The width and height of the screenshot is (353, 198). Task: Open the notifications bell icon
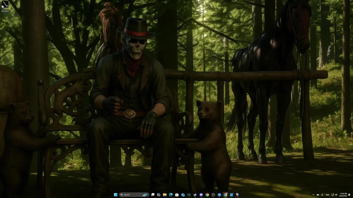[x=349, y=195]
